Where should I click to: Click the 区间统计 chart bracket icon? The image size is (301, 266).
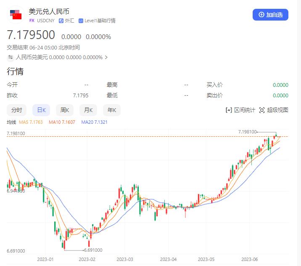pyautogui.click(x=229, y=110)
